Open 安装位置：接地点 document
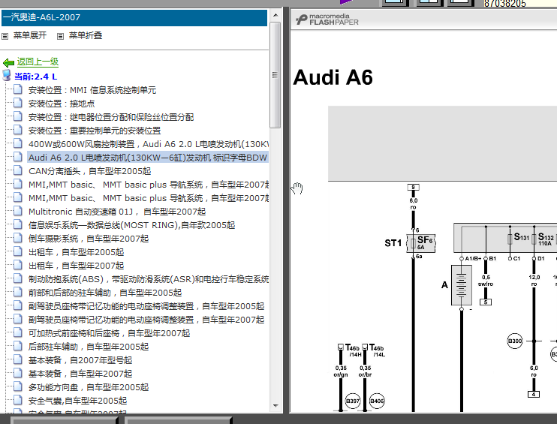 tap(62, 104)
